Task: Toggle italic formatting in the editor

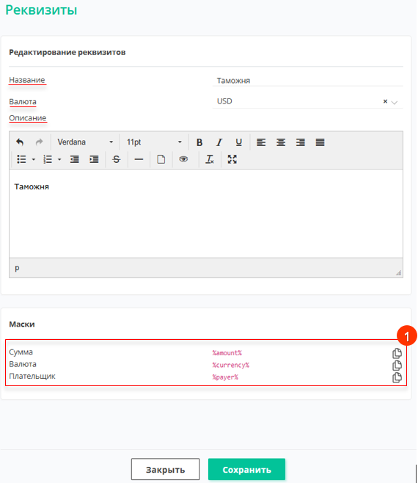Action: click(x=219, y=142)
